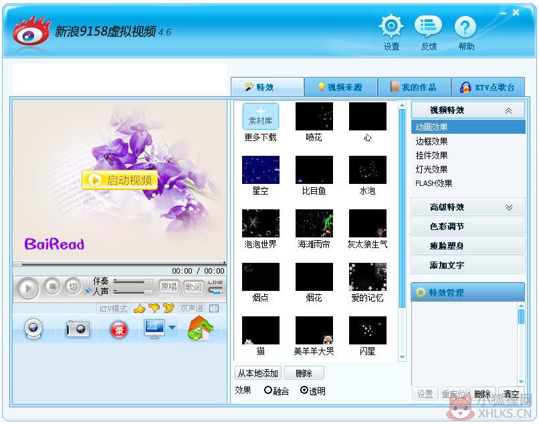539x424 pixels.
Task: Expand the 高级特效 section
Action: pyautogui.click(x=468, y=207)
